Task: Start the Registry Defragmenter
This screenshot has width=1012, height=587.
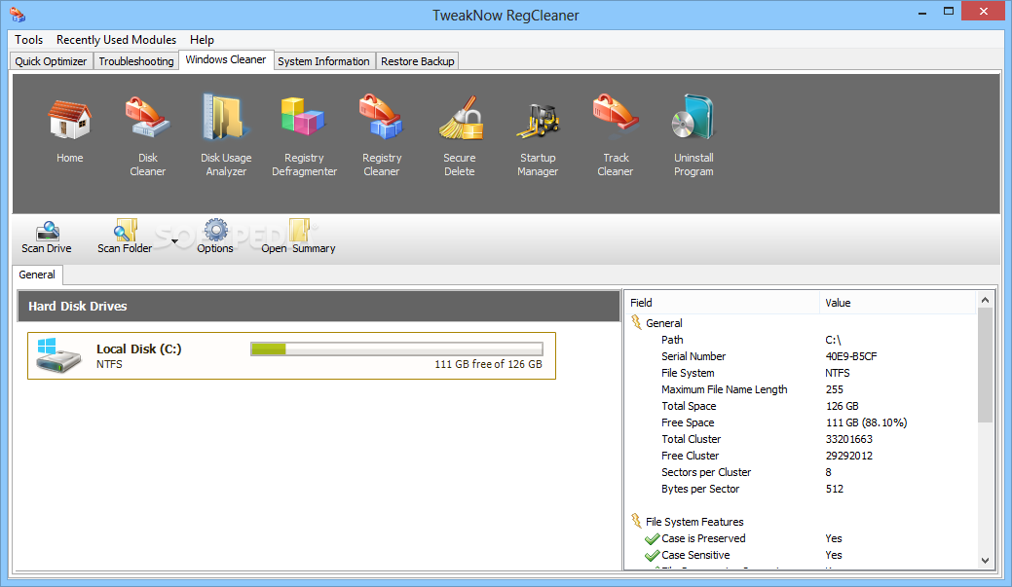Action: [x=303, y=118]
